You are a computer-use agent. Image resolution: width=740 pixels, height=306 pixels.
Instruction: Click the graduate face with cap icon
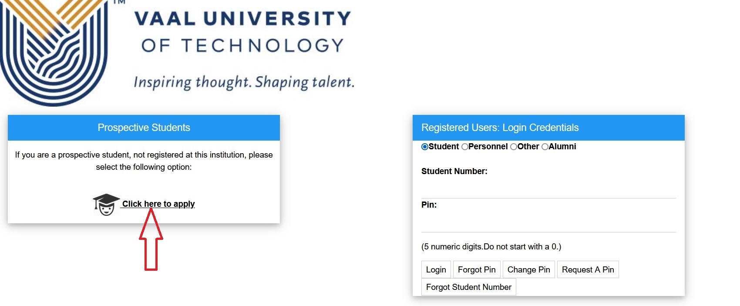[x=106, y=205]
